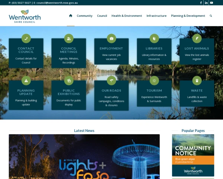Viewport: 223px width, 179px height.
Task: Open the Health & Environment menu
Action: (x=127, y=16)
